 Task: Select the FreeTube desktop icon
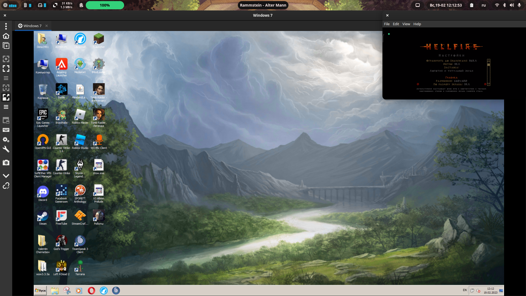61,218
